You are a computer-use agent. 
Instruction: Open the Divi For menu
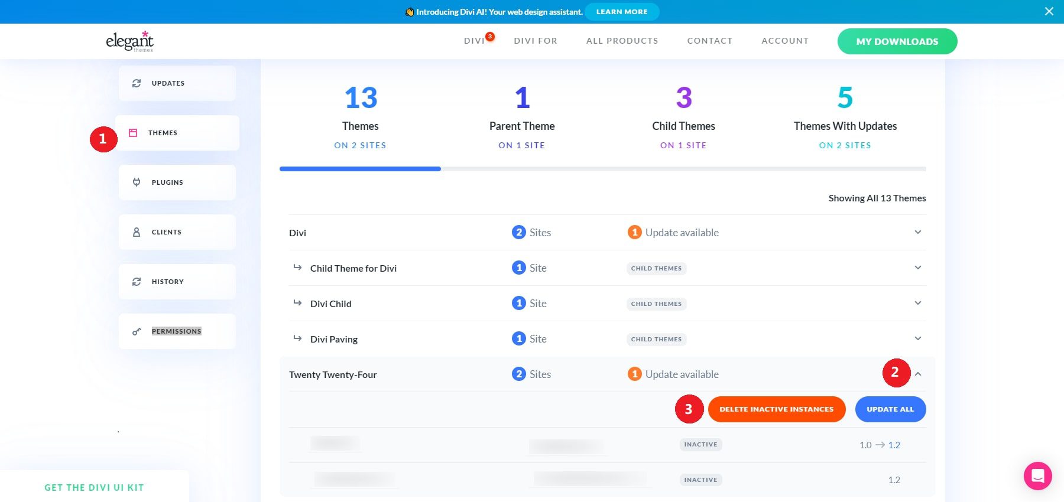(x=536, y=41)
